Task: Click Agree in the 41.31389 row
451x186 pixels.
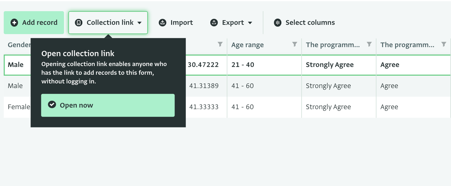Action: tap(413, 86)
